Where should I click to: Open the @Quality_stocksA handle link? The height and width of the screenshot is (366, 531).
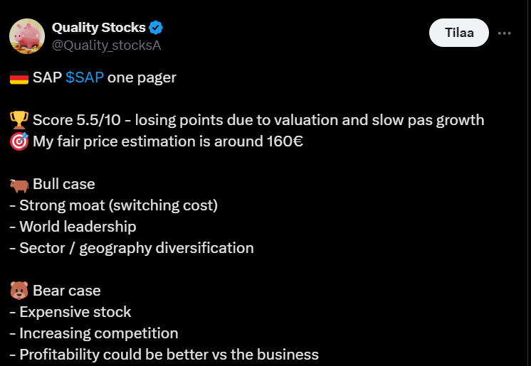click(x=106, y=45)
